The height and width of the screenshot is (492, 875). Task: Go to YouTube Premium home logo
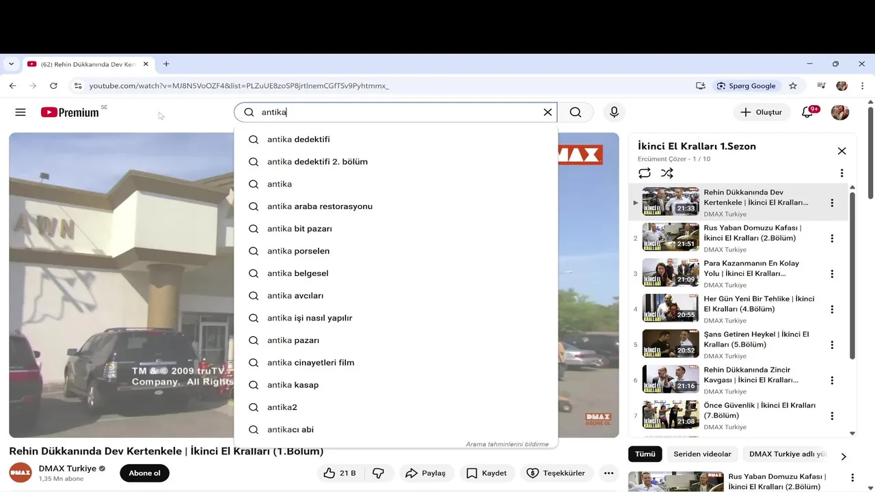point(70,112)
